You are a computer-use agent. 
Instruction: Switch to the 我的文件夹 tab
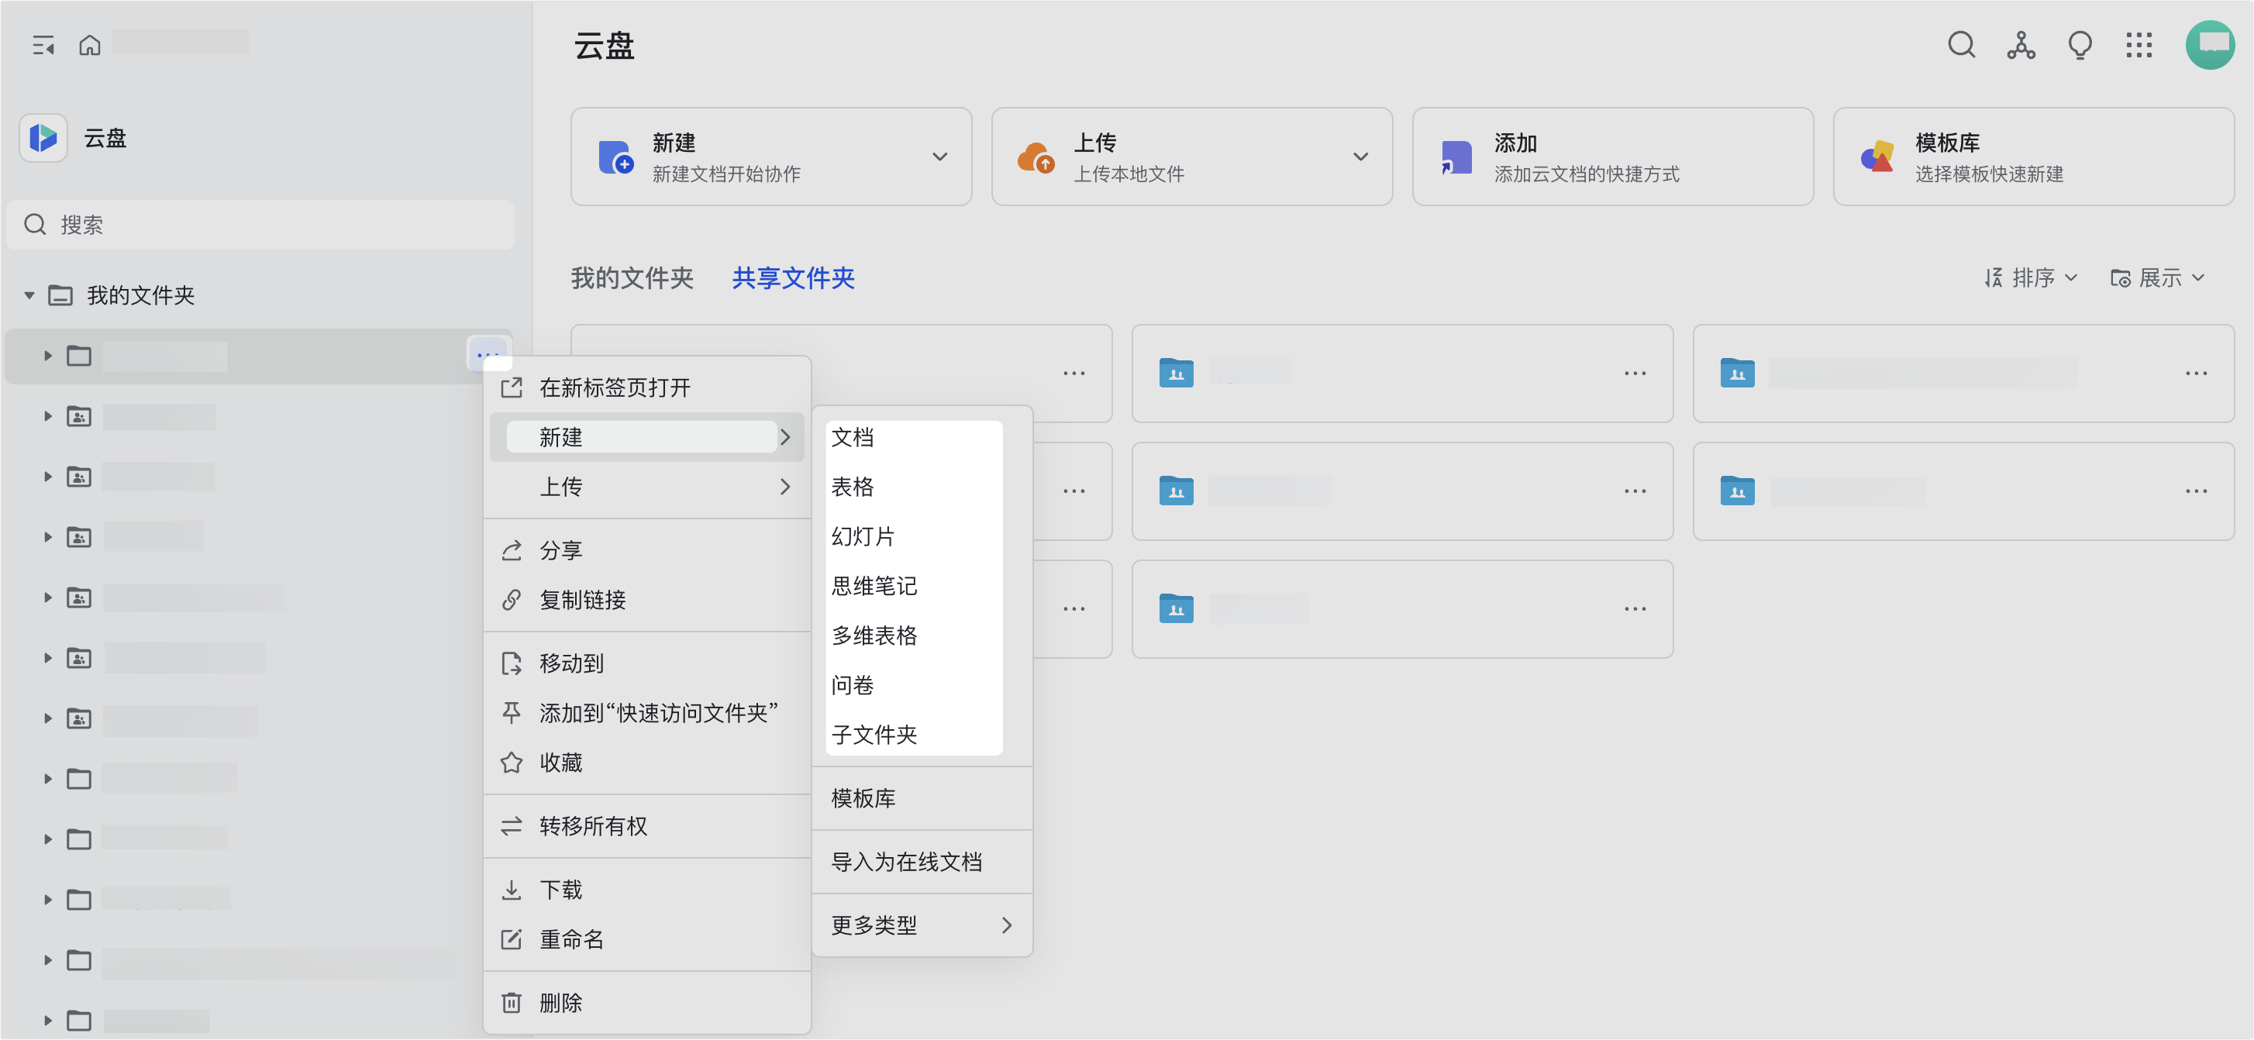[x=632, y=278]
